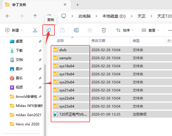
Task: Click the dwb folder icon
Action: pyautogui.click(x=56, y=50)
